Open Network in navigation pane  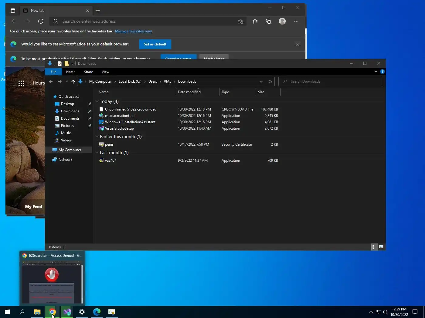[65, 160]
